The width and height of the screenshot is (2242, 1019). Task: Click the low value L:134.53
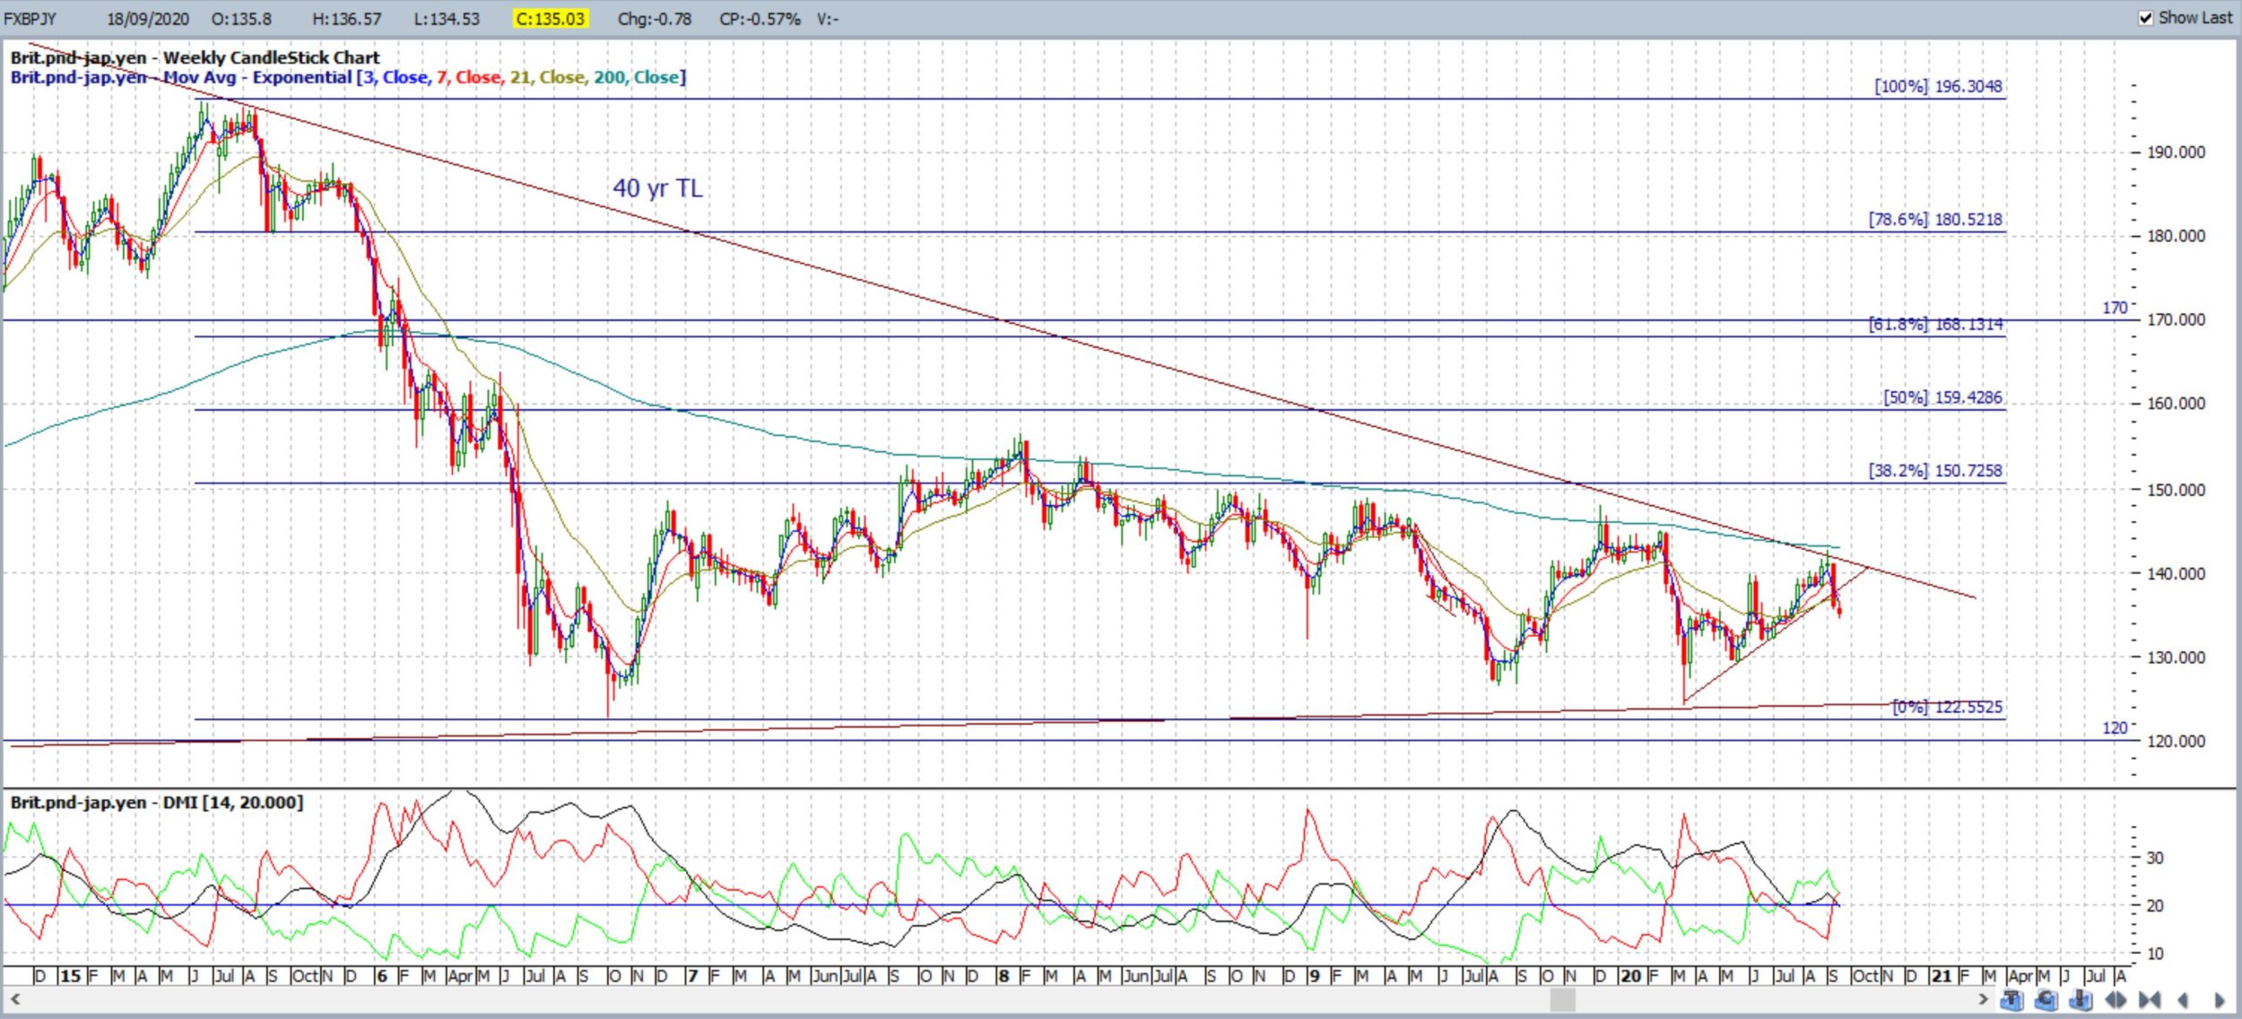coord(447,19)
